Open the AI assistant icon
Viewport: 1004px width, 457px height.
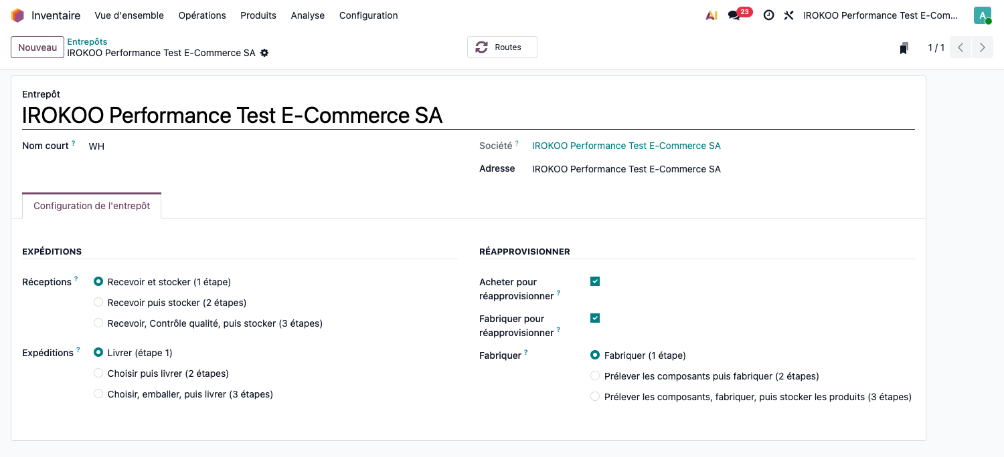point(712,15)
